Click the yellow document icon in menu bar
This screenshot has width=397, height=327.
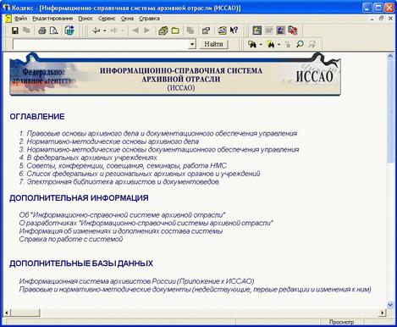point(8,19)
